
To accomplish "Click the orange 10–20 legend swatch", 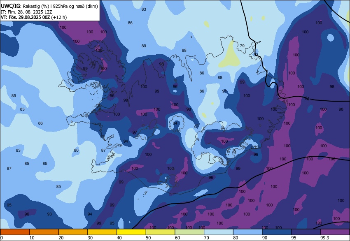I will pos(44,232).
